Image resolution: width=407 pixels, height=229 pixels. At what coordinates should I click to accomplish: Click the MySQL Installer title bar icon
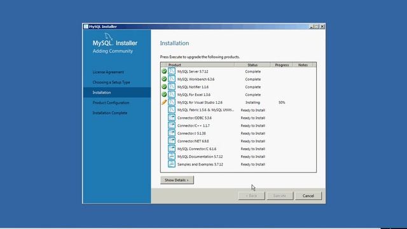pyautogui.click(x=86, y=27)
